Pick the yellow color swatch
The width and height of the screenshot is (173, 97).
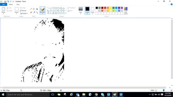click(x=111, y=8)
